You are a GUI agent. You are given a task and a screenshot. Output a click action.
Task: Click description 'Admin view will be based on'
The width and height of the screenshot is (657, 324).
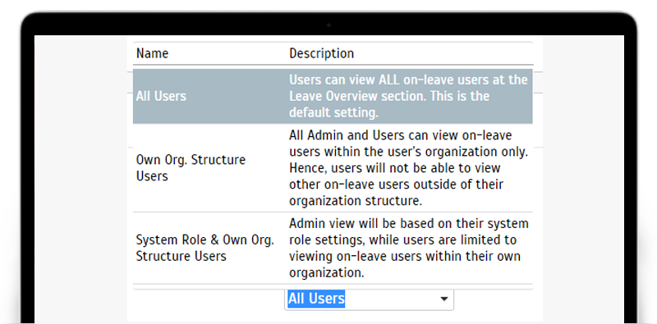click(408, 248)
